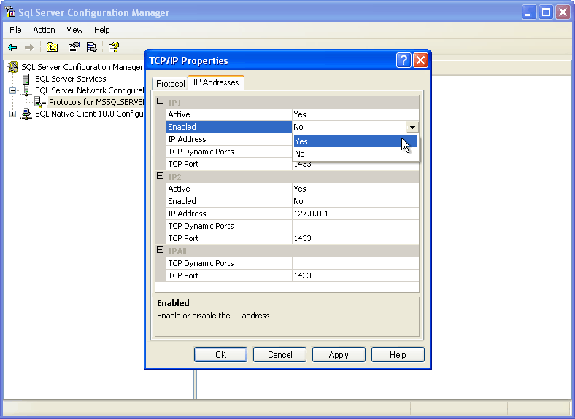Click the dialog's title bar help button
Image resolution: width=575 pixels, height=419 pixels.
point(404,60)
